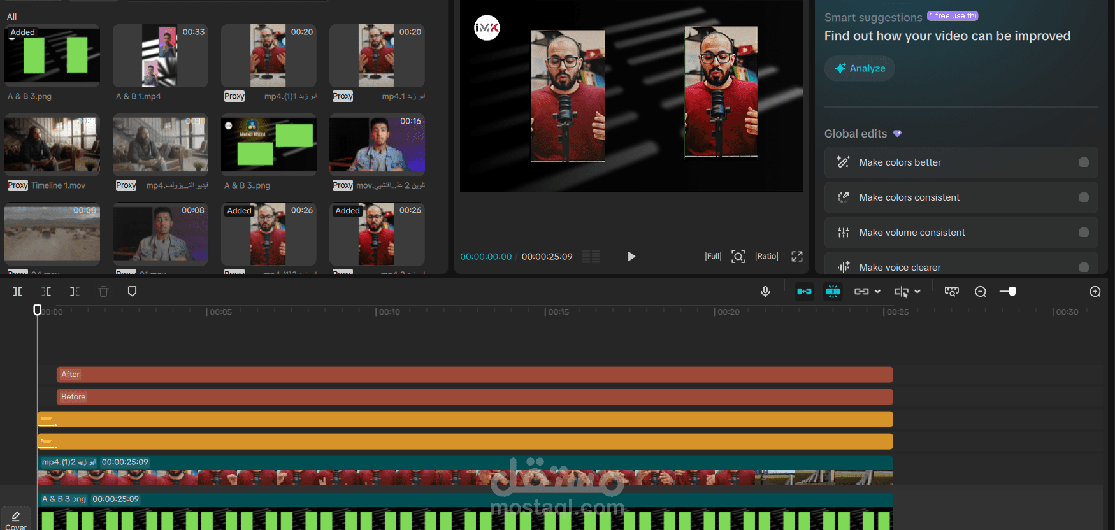Image resolution: width=1115 pixels, height=530 pixels.
Task: Enable Make colors better checkbox
Action: 1084,162
